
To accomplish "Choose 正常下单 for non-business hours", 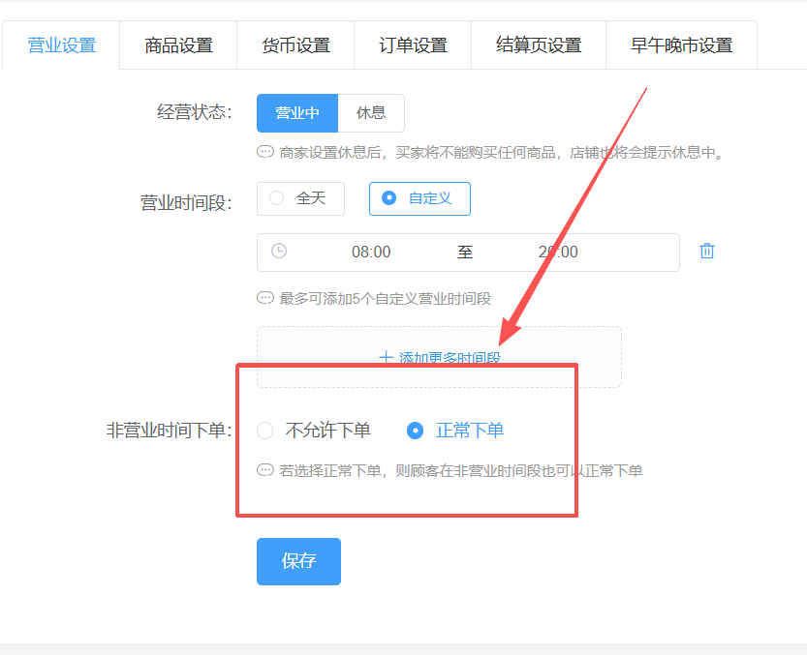I will click(x=456, y=431).
